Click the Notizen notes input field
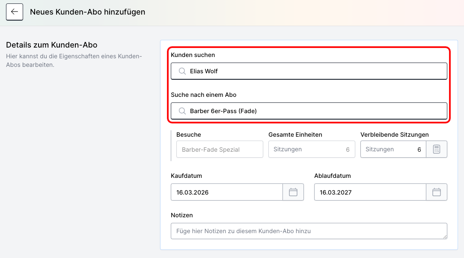Screen dimensions: 464x258 pos(309,231)
